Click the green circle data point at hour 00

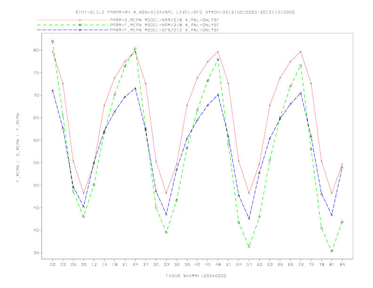(53, 41)
